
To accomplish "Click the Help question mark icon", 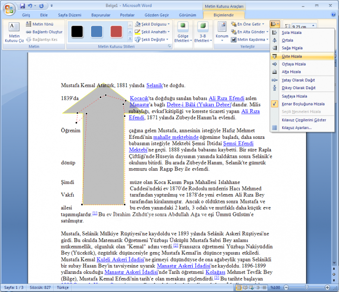I will [x=333, y=15].
